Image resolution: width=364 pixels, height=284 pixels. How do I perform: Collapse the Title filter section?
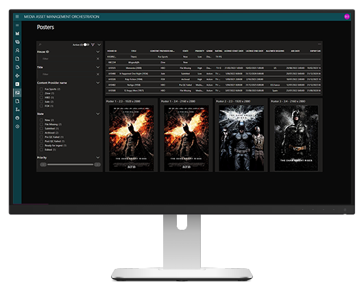click(98, 67)
